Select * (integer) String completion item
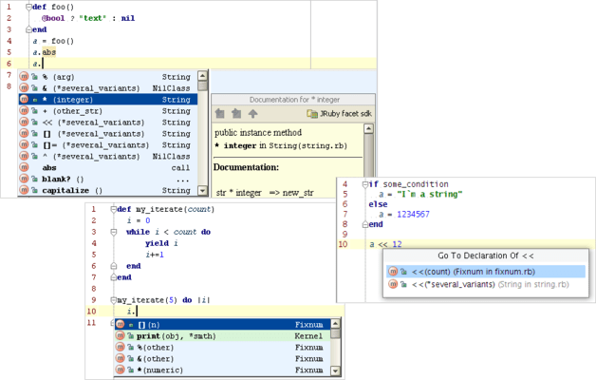Viewport: 596px width, 380px height. tap(108, 100)
